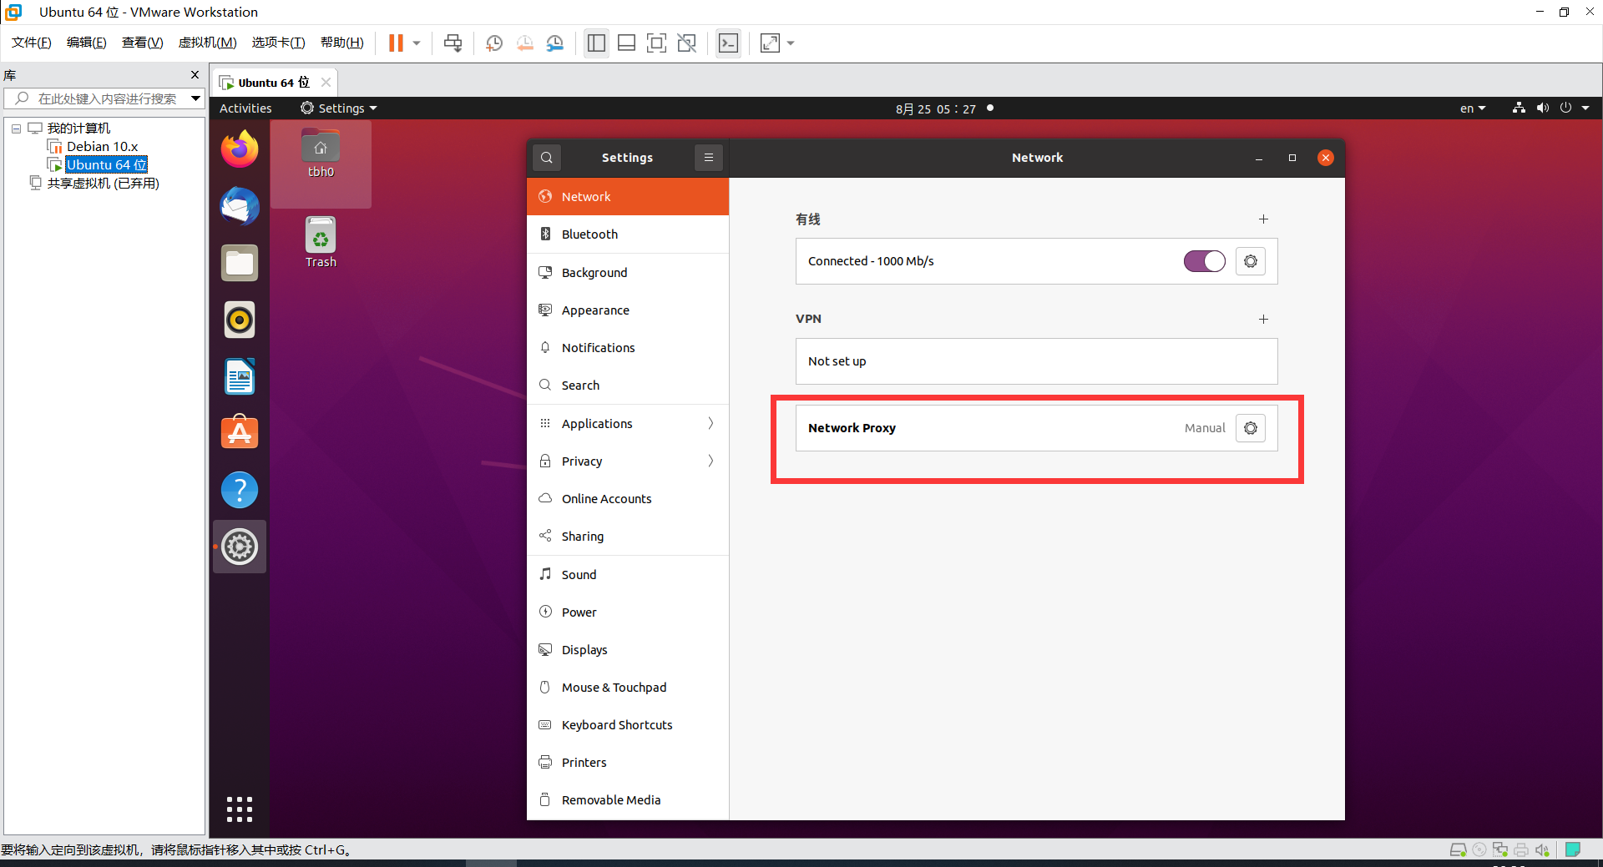Expand the Applications settings section
Viewport: 1603px width, 867px height.
tap(627, 423)
